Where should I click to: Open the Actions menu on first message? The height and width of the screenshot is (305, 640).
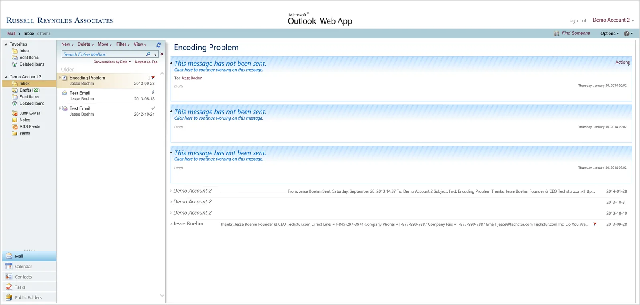coord(622,62)
